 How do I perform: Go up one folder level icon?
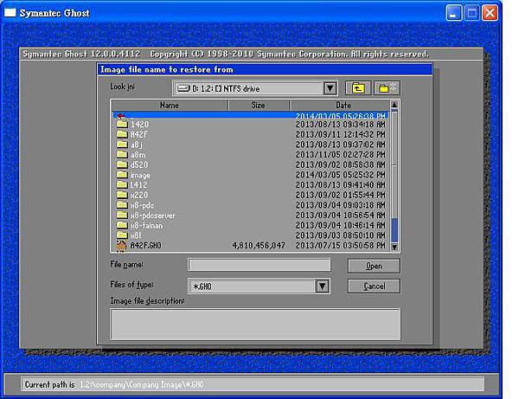coord(358,88)
